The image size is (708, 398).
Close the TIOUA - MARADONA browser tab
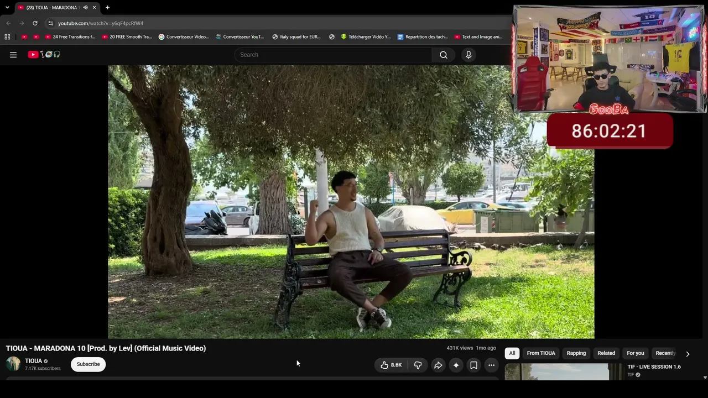pos(95,8)
